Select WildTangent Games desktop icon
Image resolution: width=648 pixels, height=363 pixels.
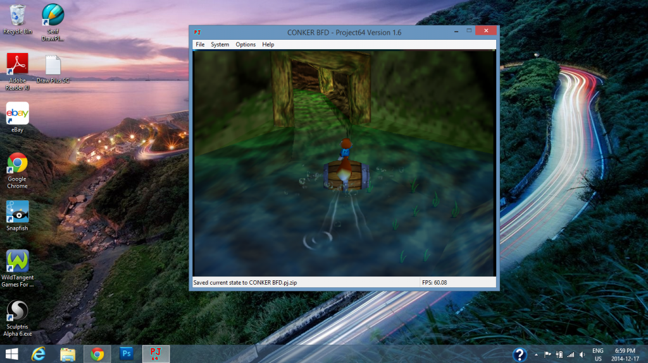(17, 265)
